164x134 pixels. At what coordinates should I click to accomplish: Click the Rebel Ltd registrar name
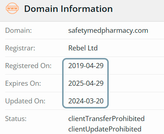(83, 48)
